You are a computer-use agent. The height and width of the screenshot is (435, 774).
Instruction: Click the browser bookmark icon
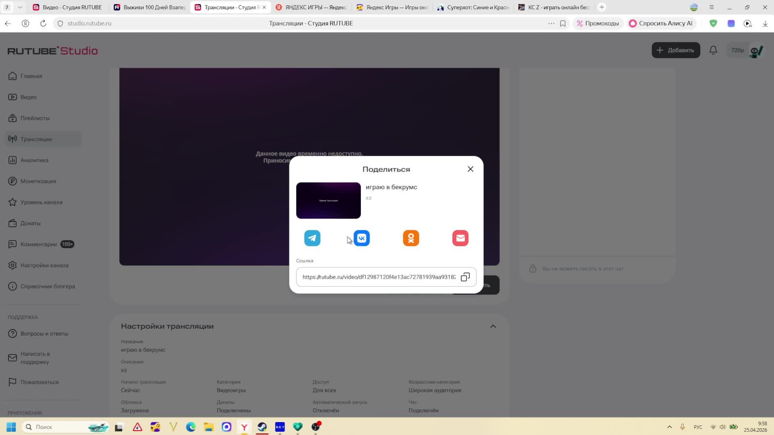click(563, 23)
